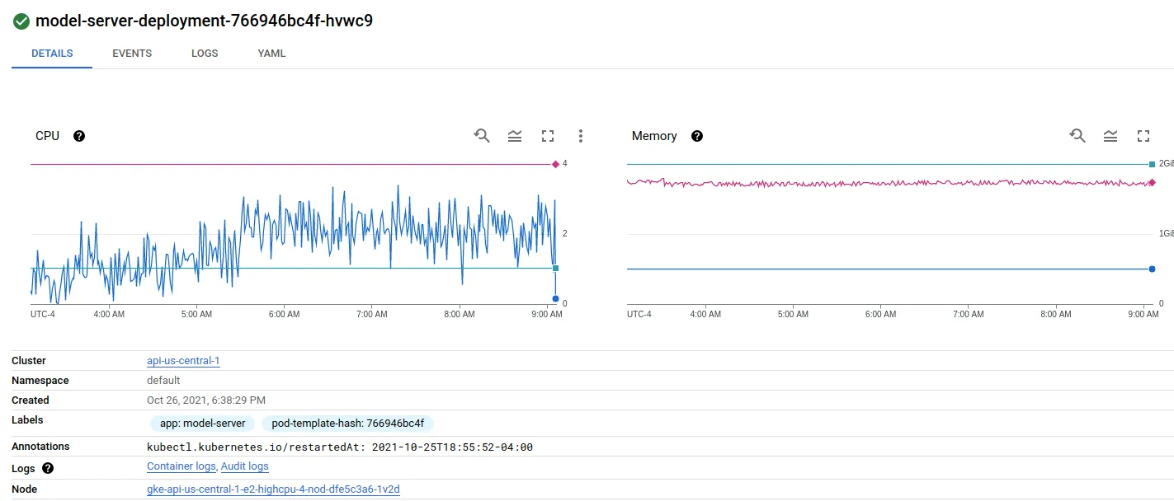The image size is (1174, 501).
Task: Reset zoom on the Memory chart
Action: tap(1077, 136)
